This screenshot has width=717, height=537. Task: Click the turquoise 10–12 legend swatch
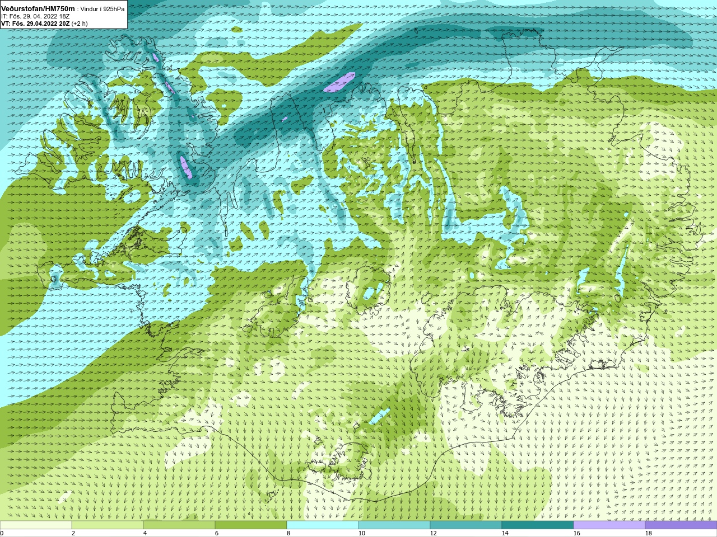[x=394, y=525]
